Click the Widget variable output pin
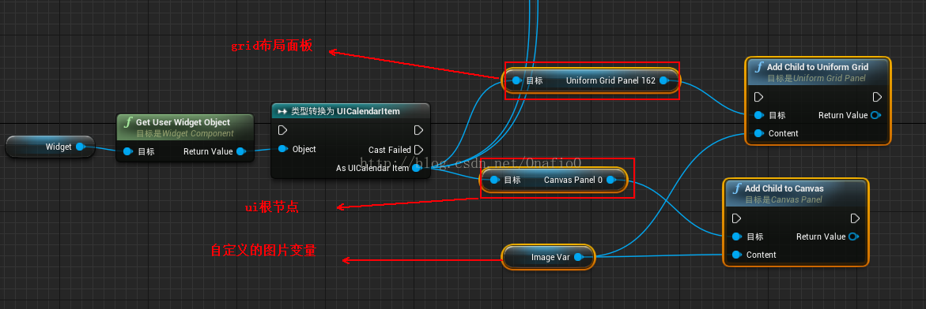Image resolution: width=926 pixels, height=309 pixels. point(81,147)
